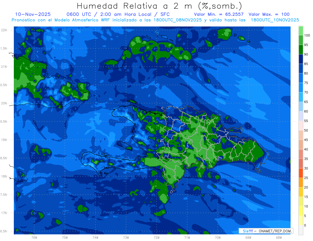The image size is (313, 241).
Task: Click the '1800UTC_10NOV2025' valid-until time
Action: (x=275, y=20)
